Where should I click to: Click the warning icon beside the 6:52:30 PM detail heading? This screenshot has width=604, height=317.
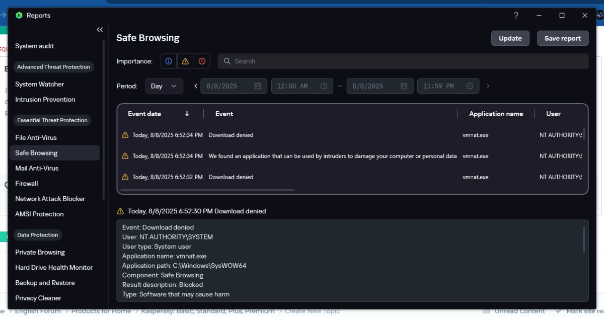click(x=120, y=211)
